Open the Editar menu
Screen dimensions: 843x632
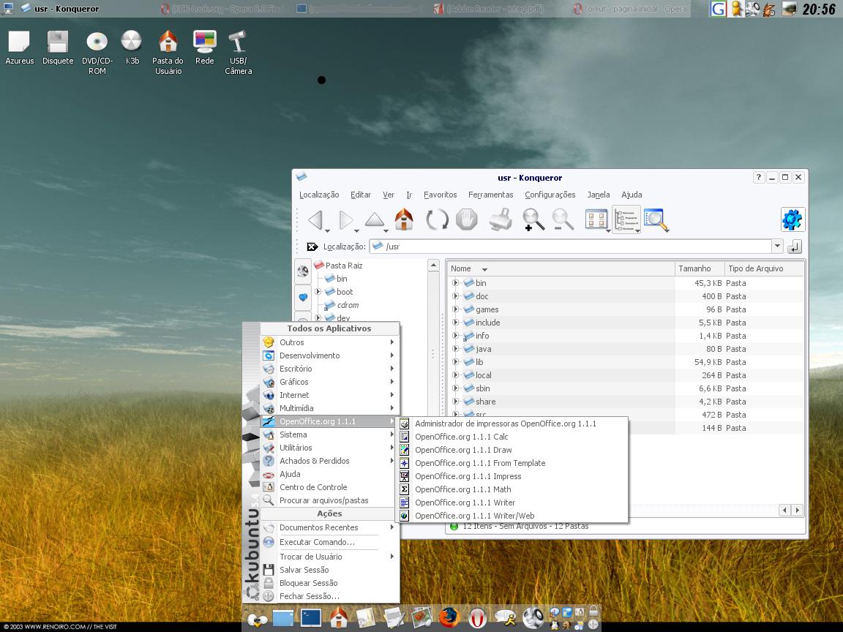pyautogui.click(x=360, y=195)
